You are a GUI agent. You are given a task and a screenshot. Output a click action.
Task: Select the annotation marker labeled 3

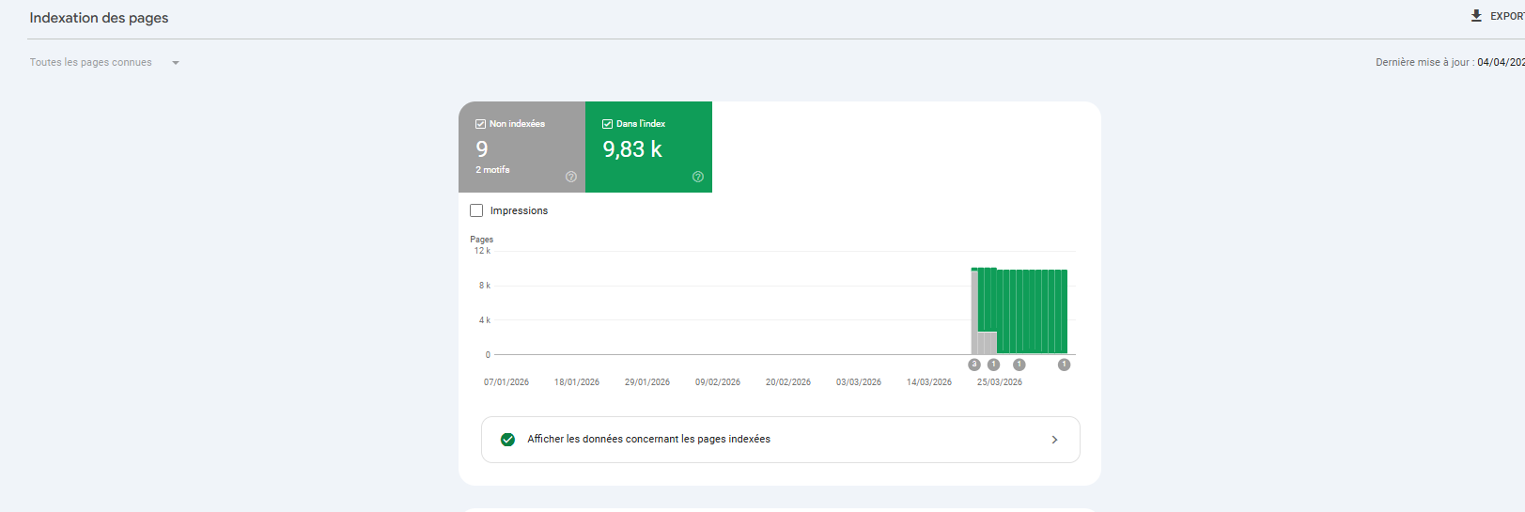(974, 365)
